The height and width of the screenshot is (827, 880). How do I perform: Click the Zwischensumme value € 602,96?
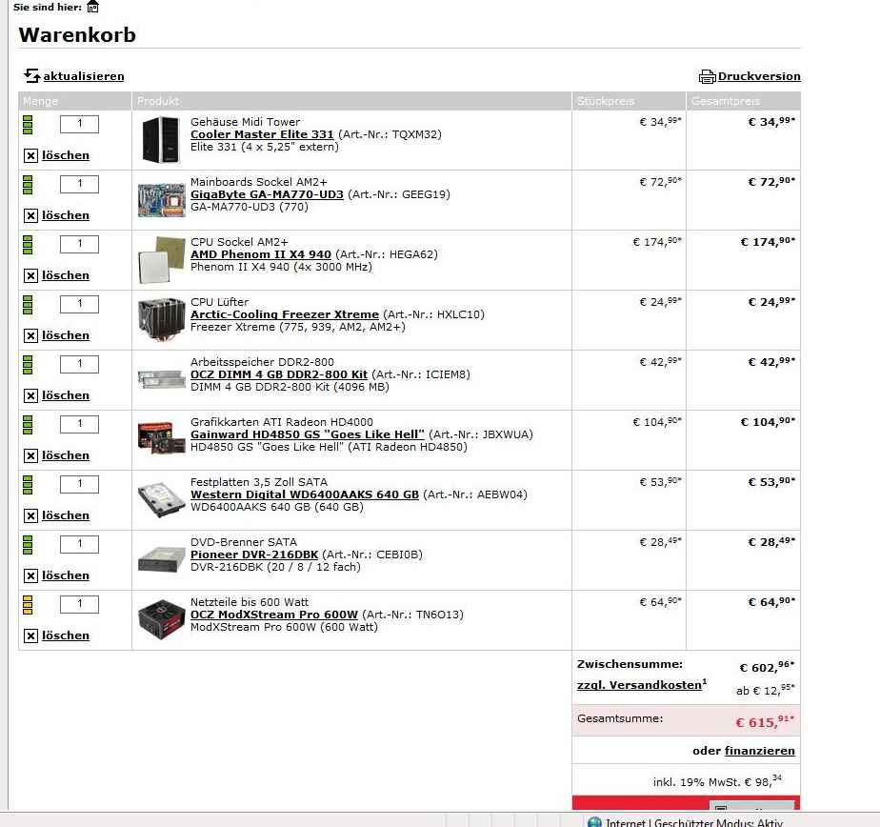click(767, 667)
